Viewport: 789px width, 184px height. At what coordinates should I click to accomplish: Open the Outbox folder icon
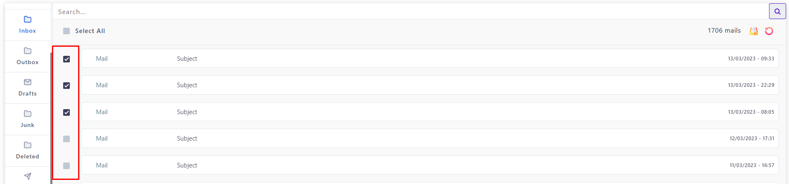(27, 51)
